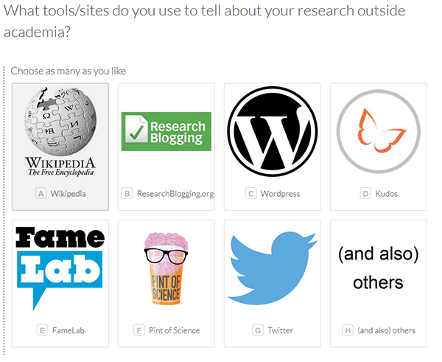The image size is (442, 362).
Task: Choose the FameLab speech bubble logo
Action: (60, 268)
